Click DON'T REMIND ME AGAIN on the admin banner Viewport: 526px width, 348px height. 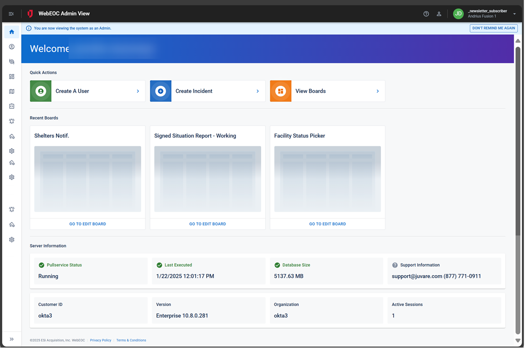pyautogui.click(x=494, y=28)
